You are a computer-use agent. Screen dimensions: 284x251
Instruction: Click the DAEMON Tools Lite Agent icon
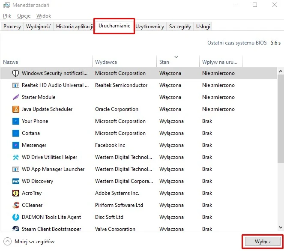[16, 217]
